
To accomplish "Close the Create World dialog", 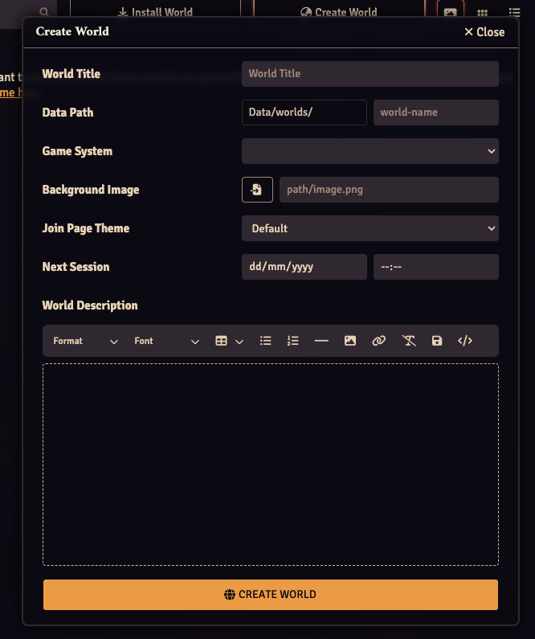I will [x=484, y=32].
